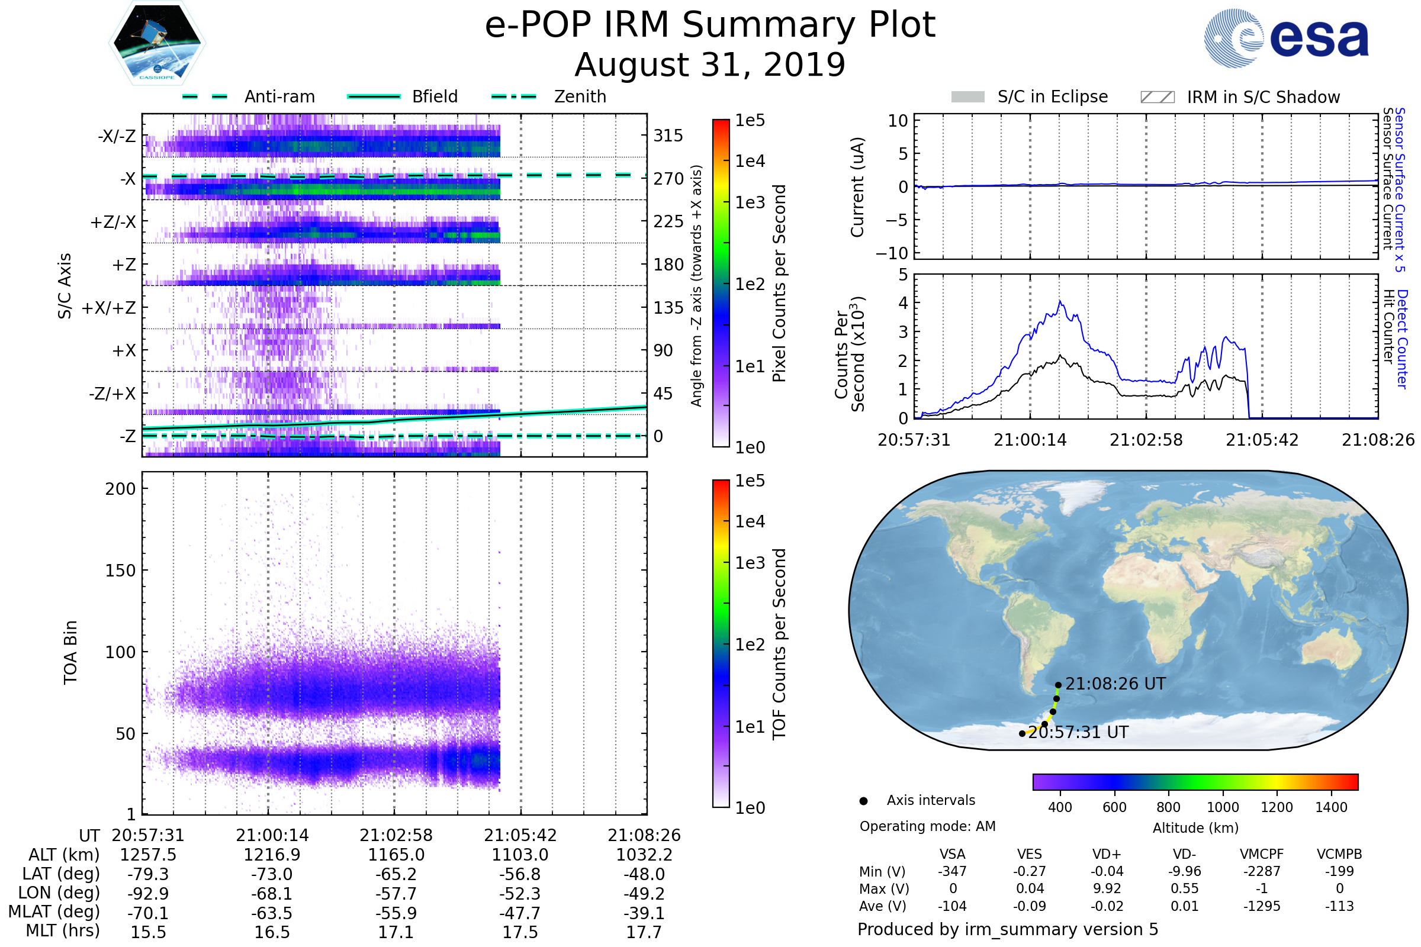The height and width of the screenshot is (947, 1421).
Task: Click the Axis intervals black dot marker
Action: (x=863, y=801)
